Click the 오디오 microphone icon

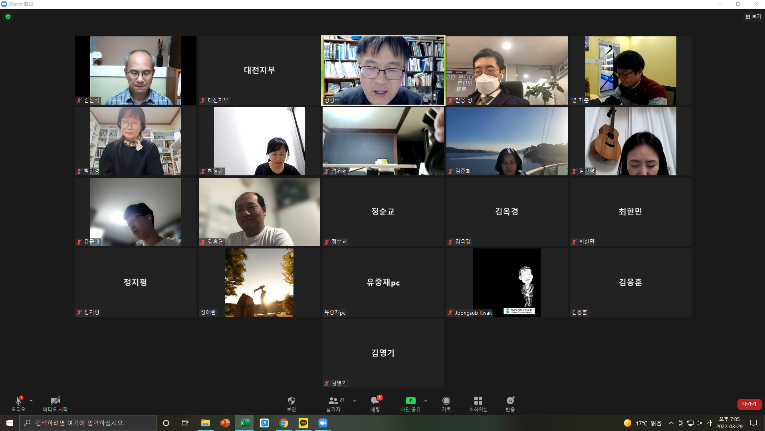pyautogui.click(x=18, y=401)
